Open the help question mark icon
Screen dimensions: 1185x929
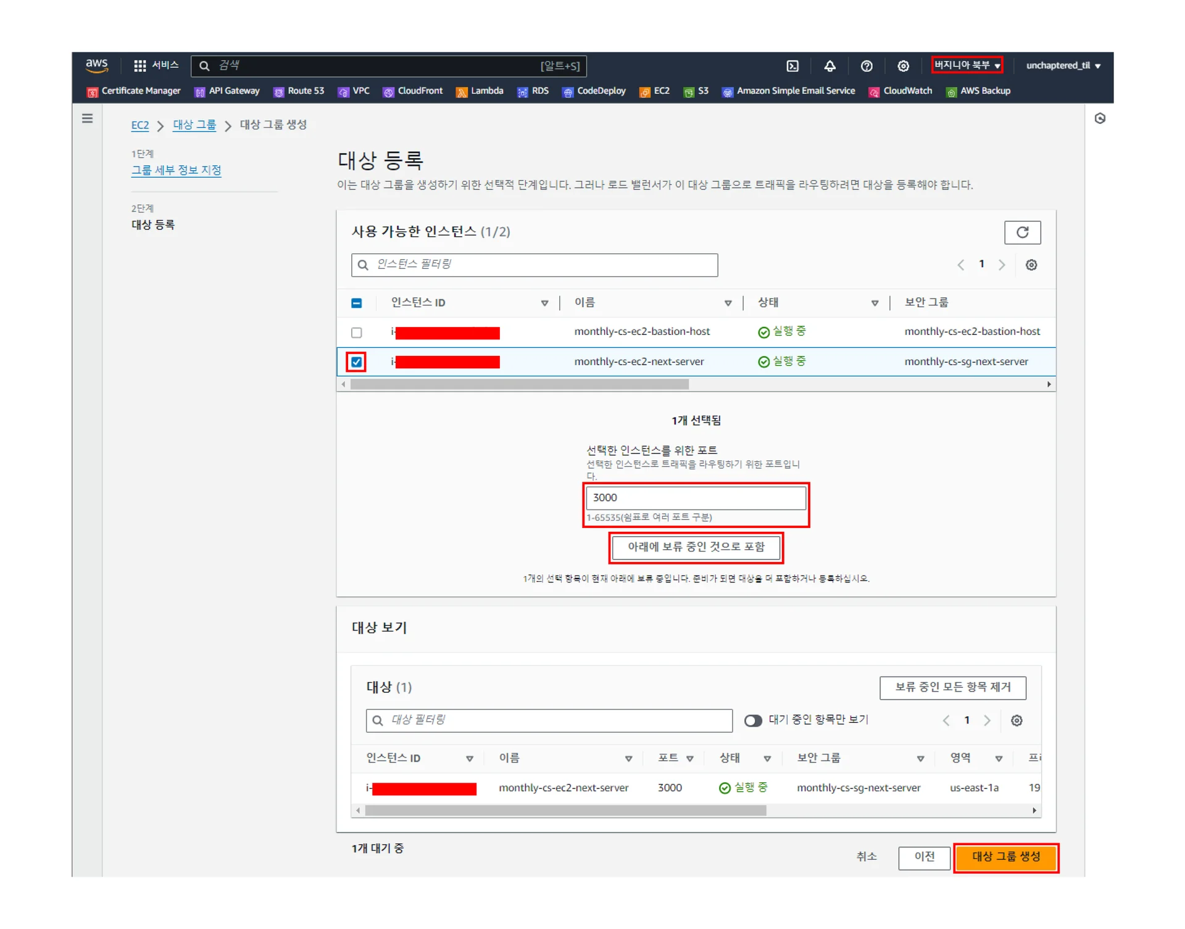[867, 66]
